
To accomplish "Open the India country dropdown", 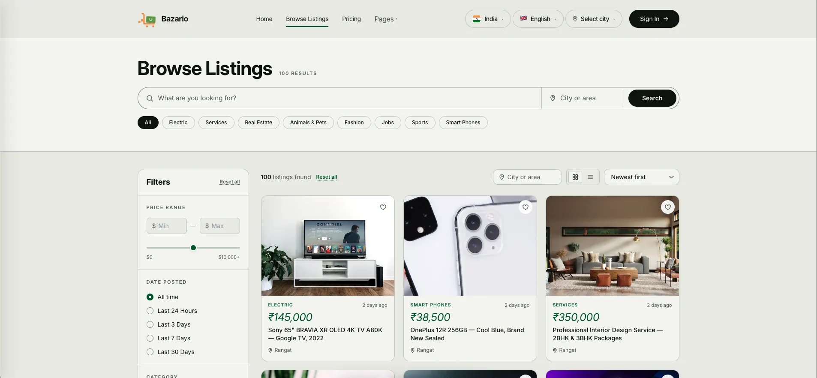I will click(x=488, y=19).
